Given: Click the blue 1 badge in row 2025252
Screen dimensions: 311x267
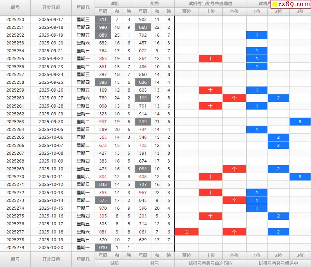Looking at the screenshot, I should point(257,35).
